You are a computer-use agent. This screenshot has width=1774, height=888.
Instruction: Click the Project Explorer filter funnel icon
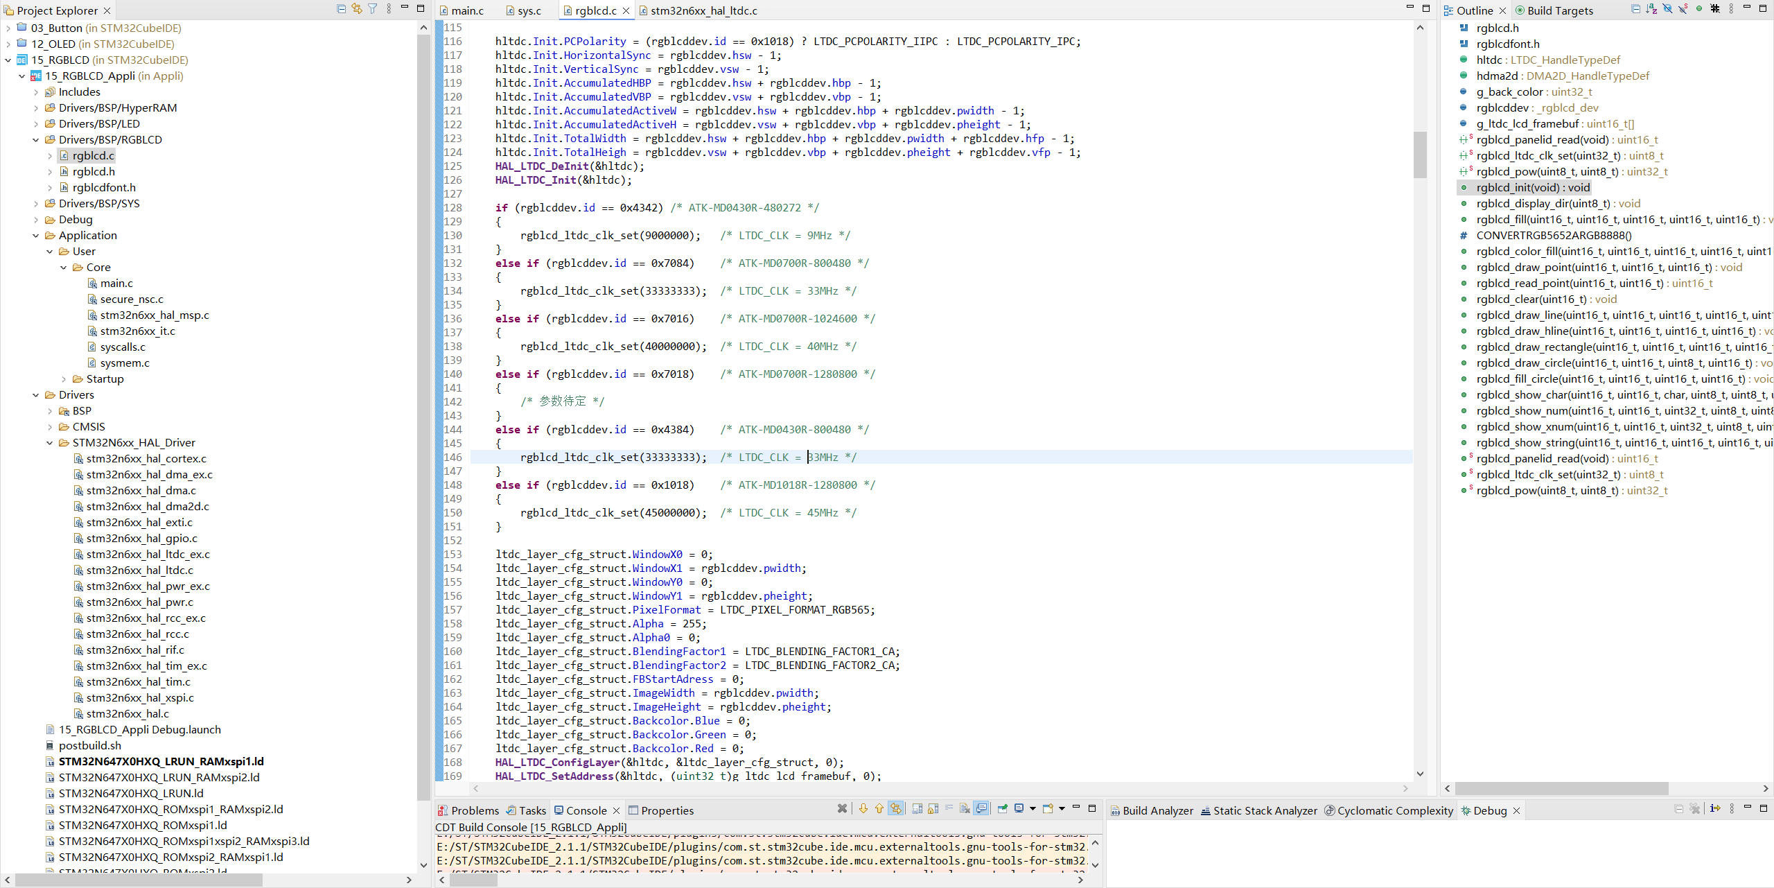tap(373, 9)
